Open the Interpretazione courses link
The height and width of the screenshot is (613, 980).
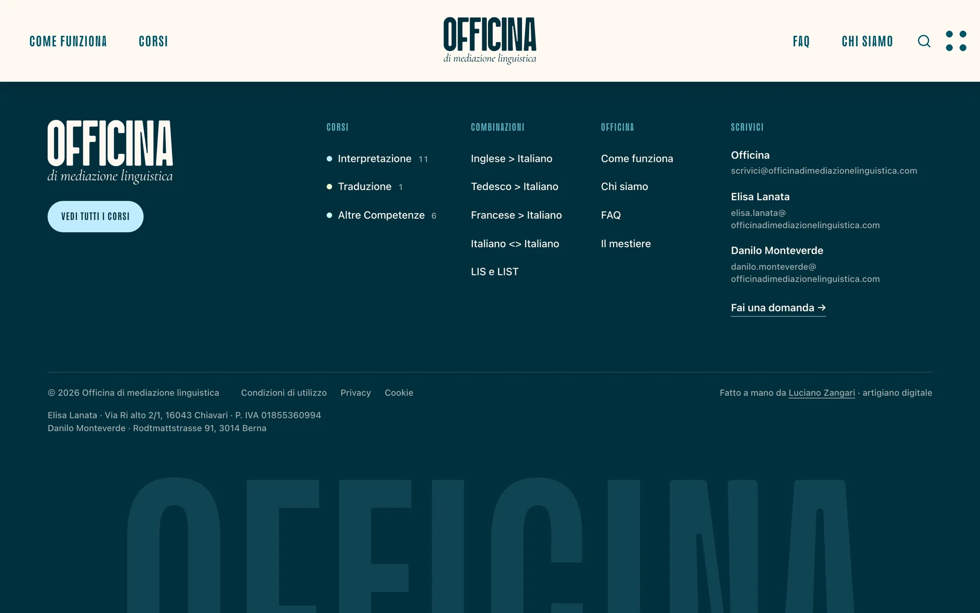tap(375, 159)
